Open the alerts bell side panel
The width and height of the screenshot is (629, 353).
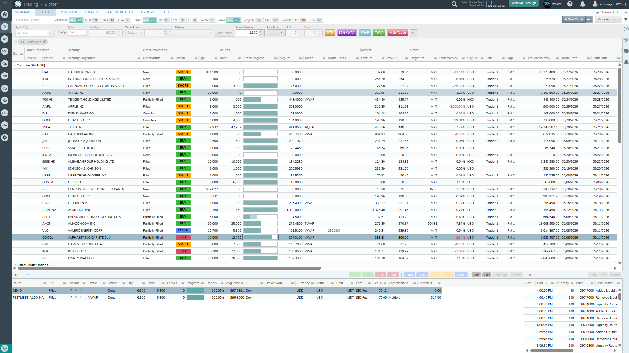tap(626, 62)
